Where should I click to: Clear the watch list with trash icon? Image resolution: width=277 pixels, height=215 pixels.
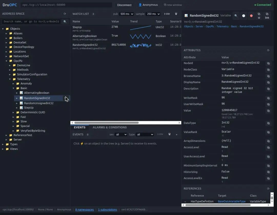(176, 14)
